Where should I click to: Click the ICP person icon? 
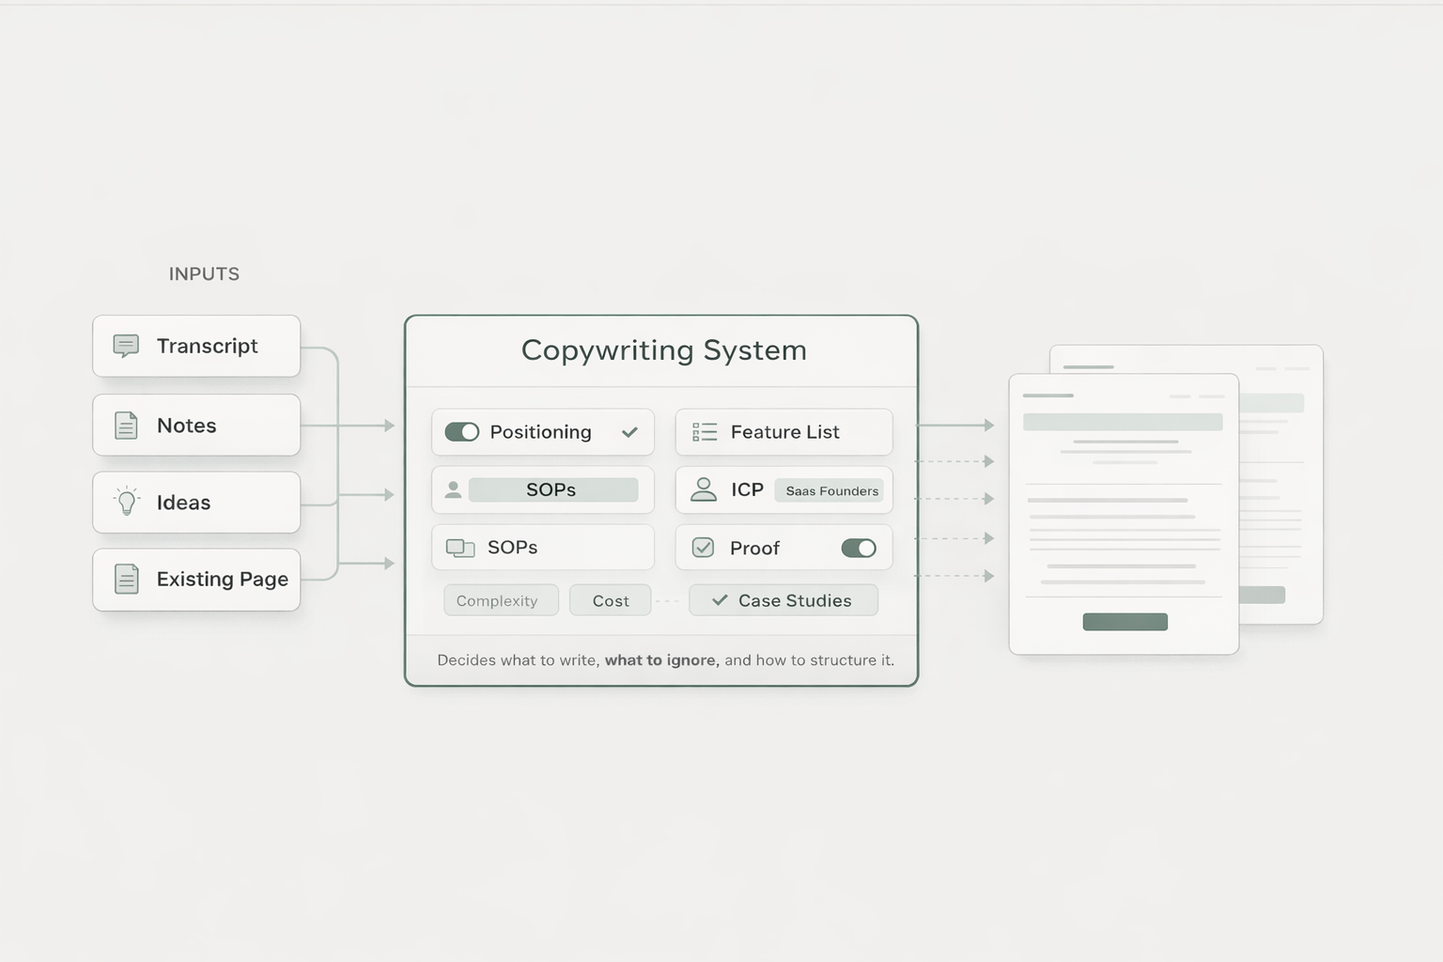[x=704, y=489]
